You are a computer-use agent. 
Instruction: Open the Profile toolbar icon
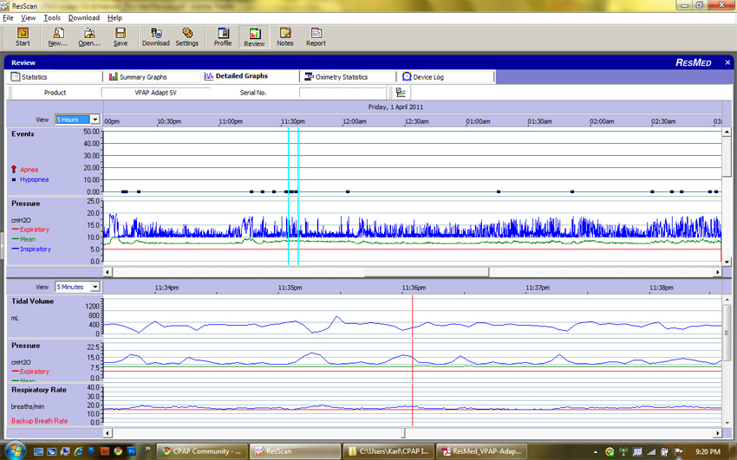[223, 36]
